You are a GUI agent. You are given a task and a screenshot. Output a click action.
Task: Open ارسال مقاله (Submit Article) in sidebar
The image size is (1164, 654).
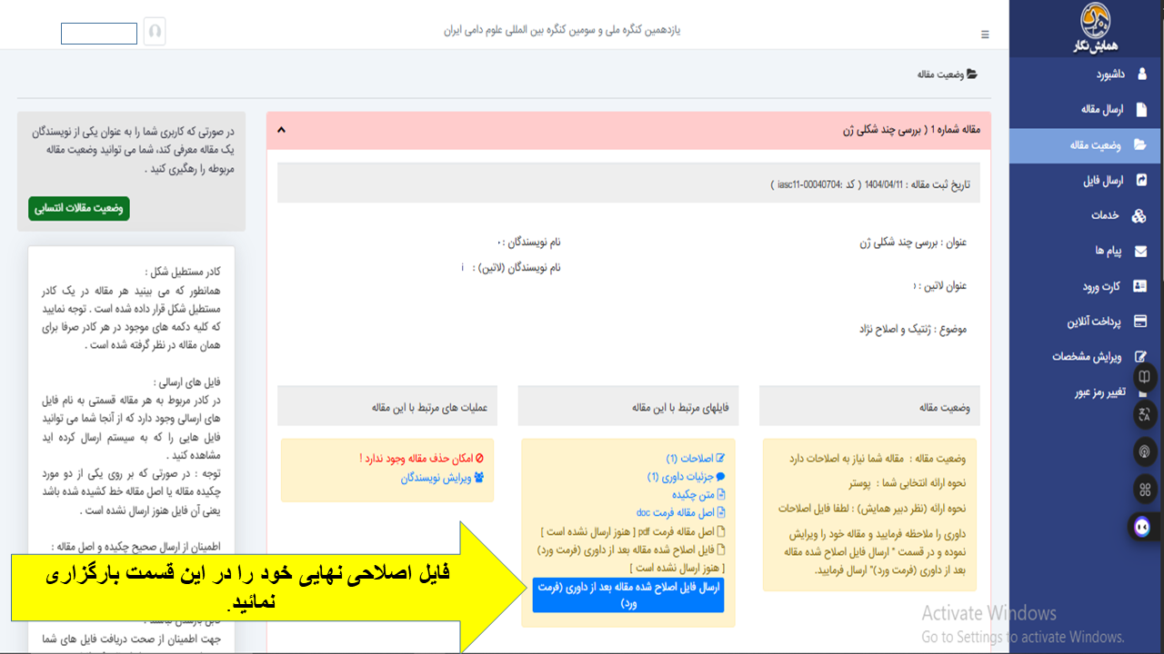coord(1101,110)
